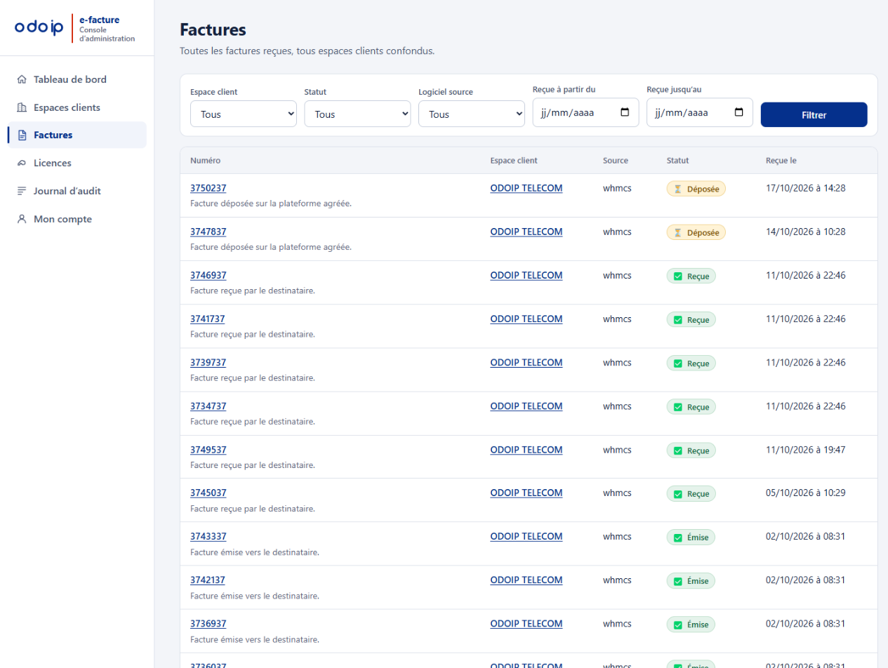Image resolution: width=888 pixels, height=668 pixels.
Task: Click the building icon beside Espaces clients
Action: [x=22, y=107]
